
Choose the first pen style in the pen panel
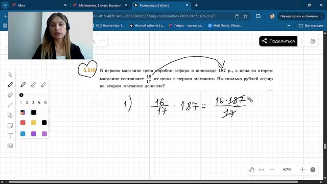pyautogui.click(x=23, y=85)
